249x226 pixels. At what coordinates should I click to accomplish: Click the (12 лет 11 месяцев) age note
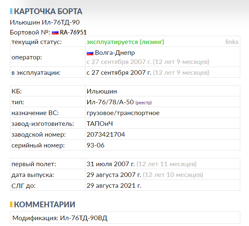[x=166, y=164]
